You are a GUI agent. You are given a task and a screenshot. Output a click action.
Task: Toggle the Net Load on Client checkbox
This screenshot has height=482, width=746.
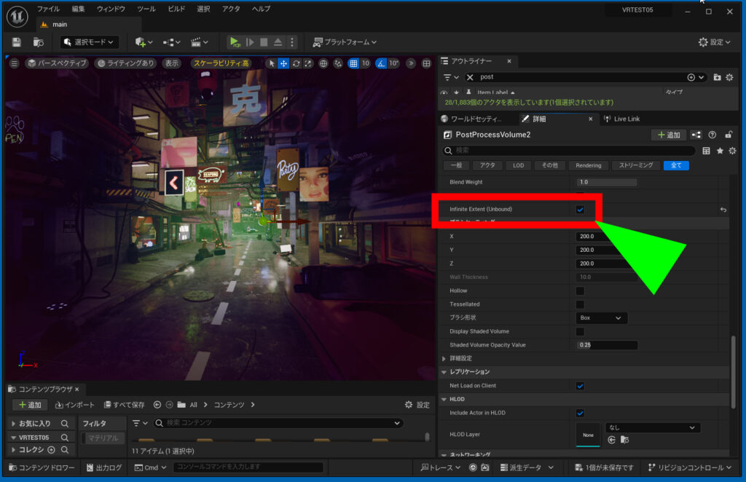coord(580,385)
